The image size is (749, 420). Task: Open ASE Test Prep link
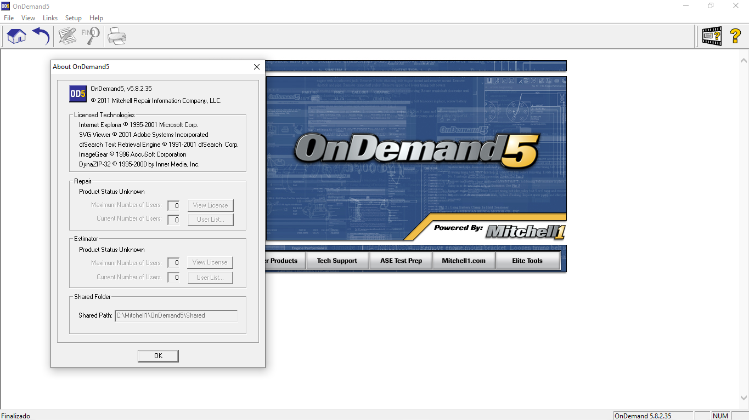[401, 261]
